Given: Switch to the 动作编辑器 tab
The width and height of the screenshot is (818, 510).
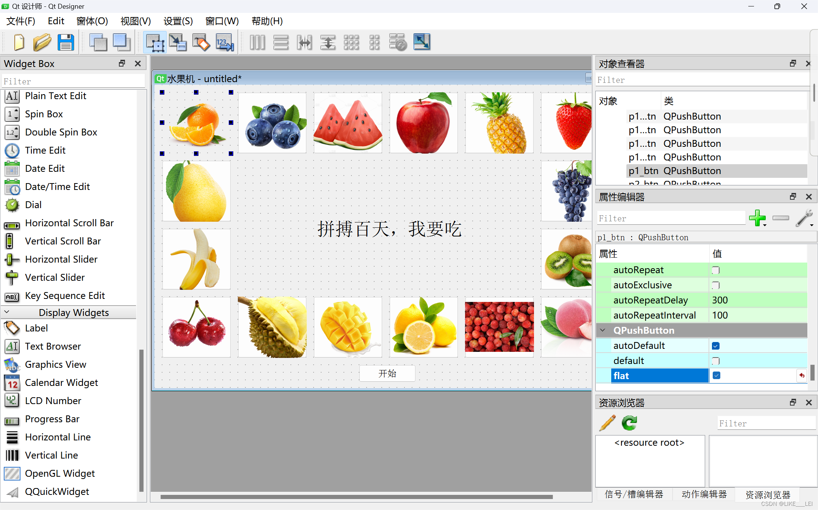Looking at the screenshot, I should tap(704, 494).
